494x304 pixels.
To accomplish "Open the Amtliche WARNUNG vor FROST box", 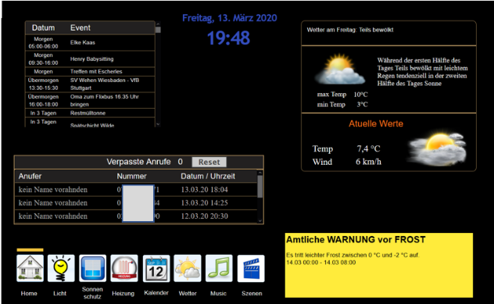I will [379, 265].
